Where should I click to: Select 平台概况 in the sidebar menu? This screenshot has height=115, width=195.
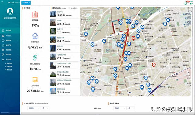10,30
